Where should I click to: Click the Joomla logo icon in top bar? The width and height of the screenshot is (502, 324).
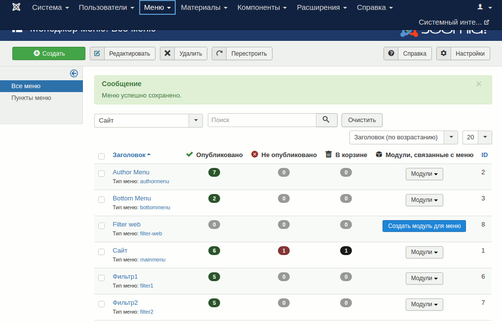tap(16, 7)
